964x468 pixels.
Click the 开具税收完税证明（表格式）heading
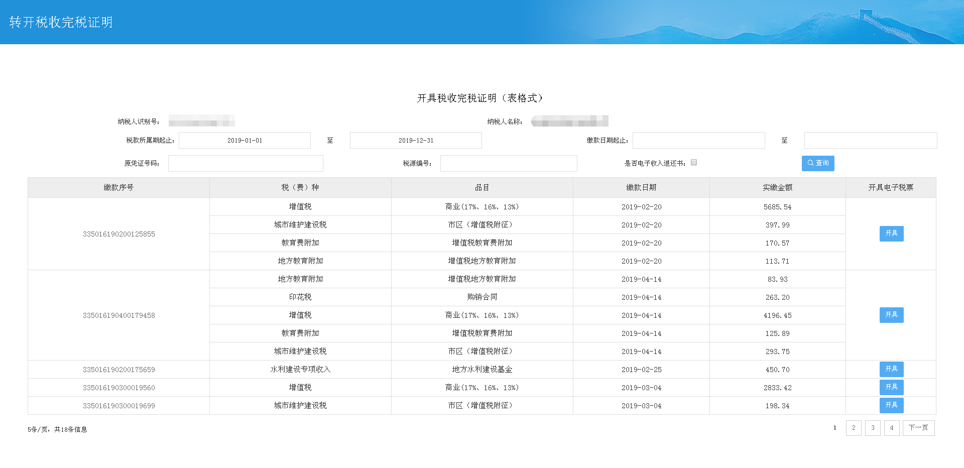pos(480,98)
